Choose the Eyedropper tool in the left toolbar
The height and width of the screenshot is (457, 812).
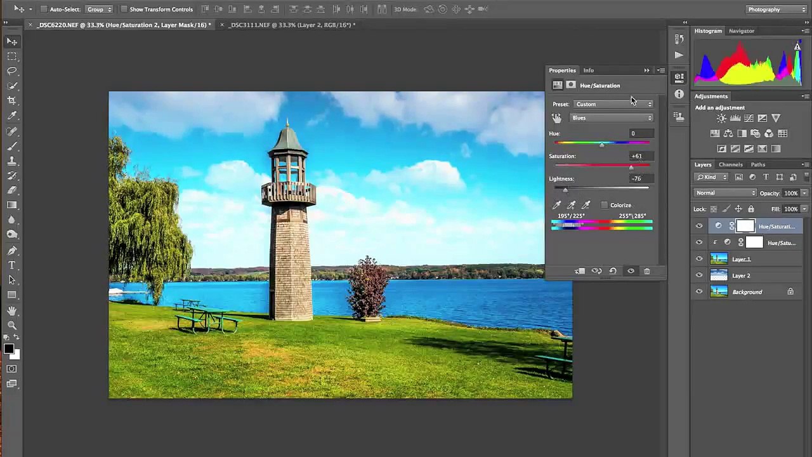12,116
